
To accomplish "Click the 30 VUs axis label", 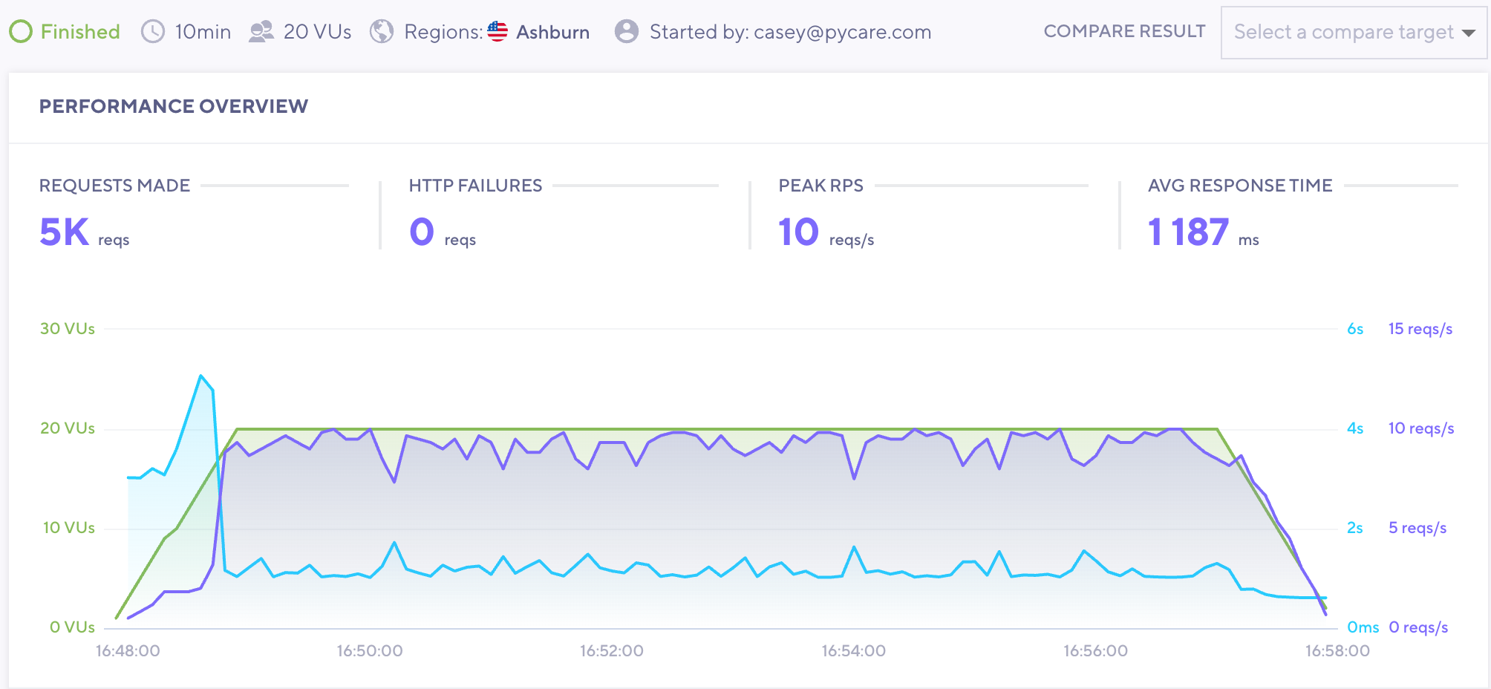I will [x=68, y=327].
